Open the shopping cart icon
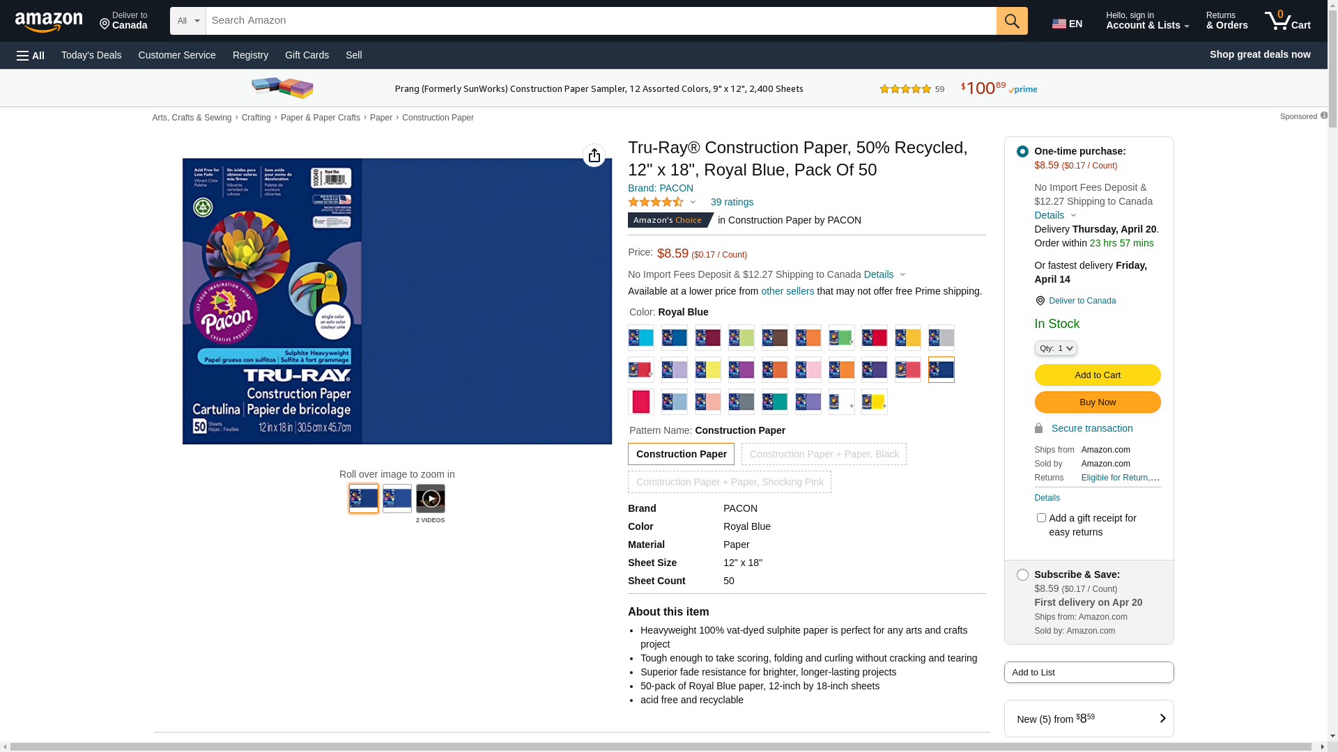Viewport: 1338px width, 752px height. pos(1287,21)
